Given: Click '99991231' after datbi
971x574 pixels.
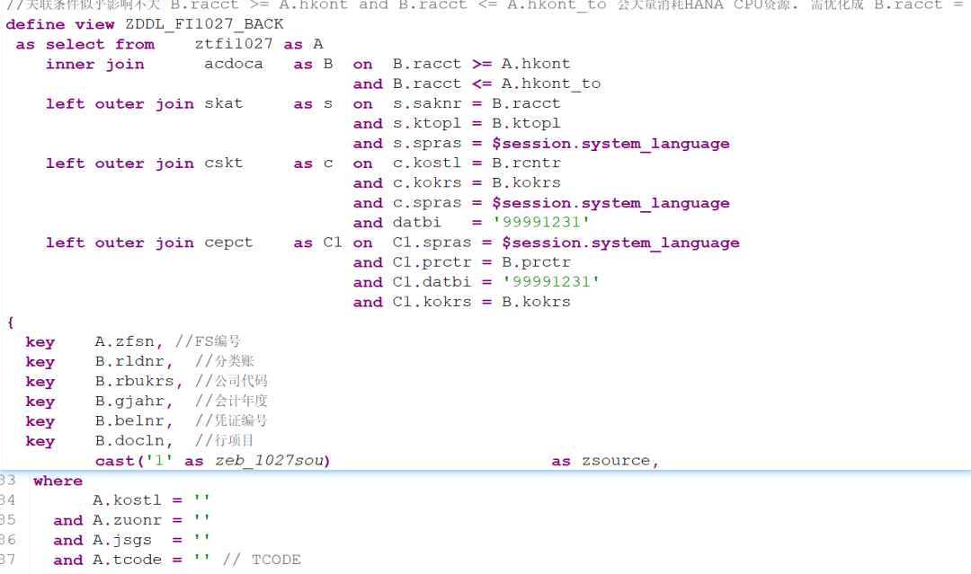Looking at the screenshot, I should tap(541, 222).
